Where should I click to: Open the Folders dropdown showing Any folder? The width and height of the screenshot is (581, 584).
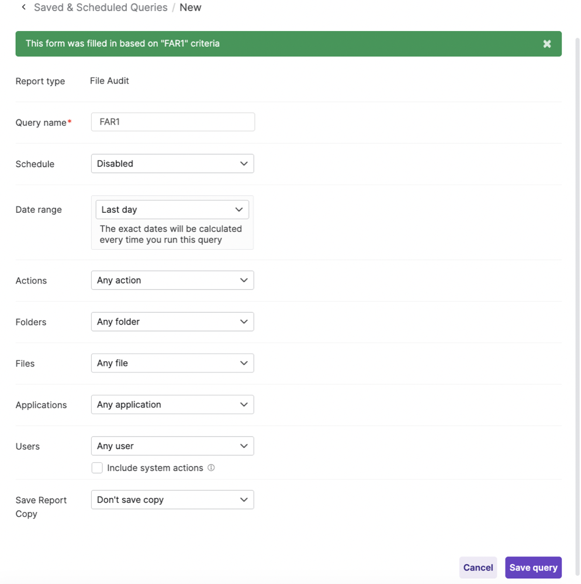(x=172, y=322)
